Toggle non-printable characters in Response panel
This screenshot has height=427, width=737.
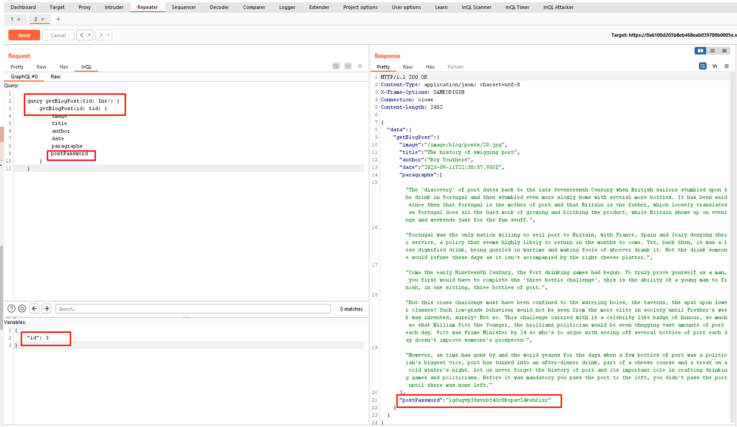[x=715, y=66]
